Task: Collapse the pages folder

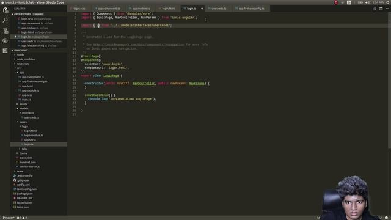Action: (x=23, y=122)
